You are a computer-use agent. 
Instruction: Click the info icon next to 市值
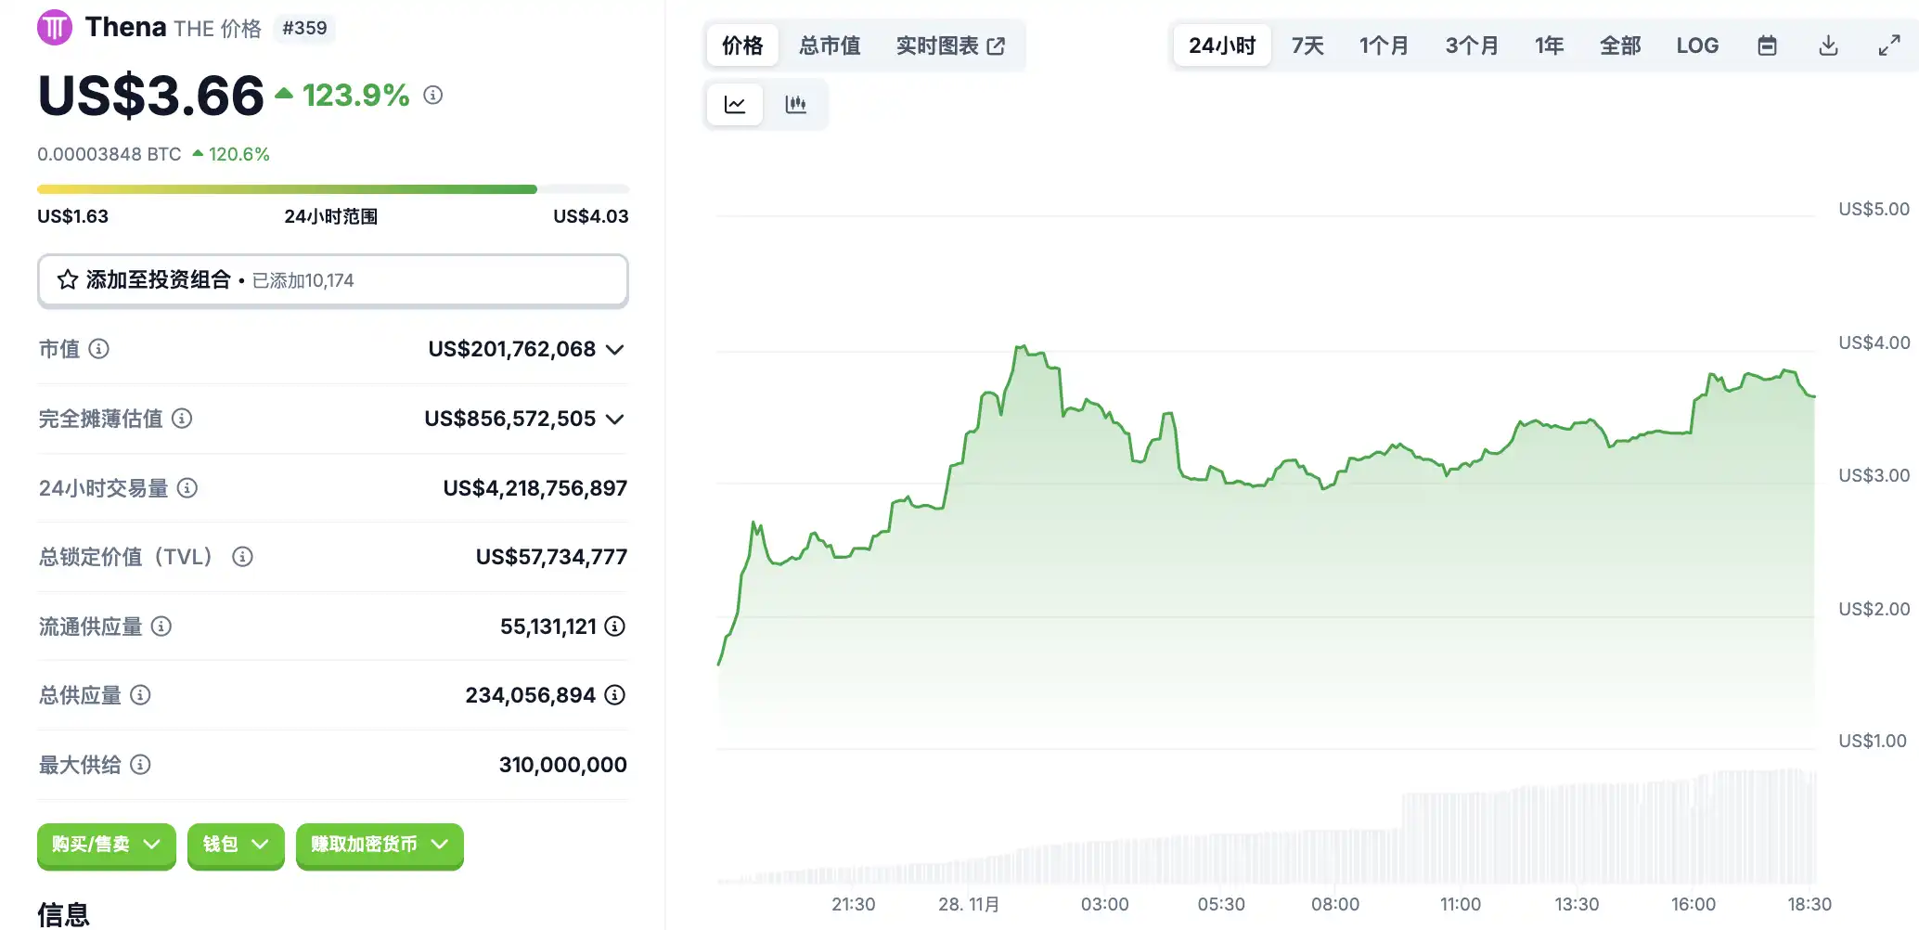(x=98, y=349)
